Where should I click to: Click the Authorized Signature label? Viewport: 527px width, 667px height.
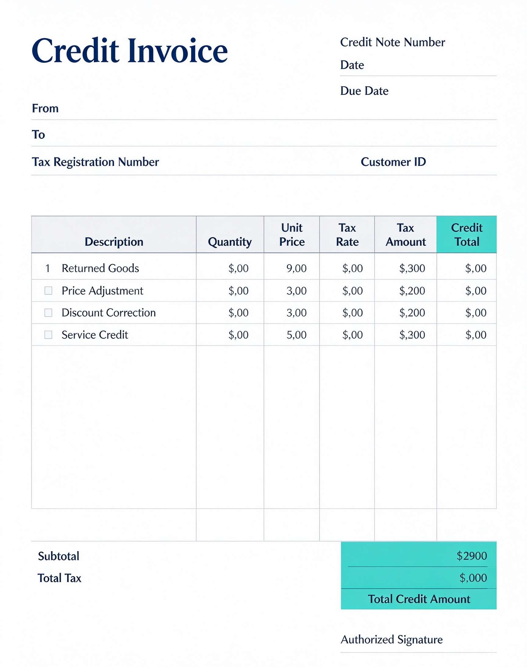pos(392,640)
